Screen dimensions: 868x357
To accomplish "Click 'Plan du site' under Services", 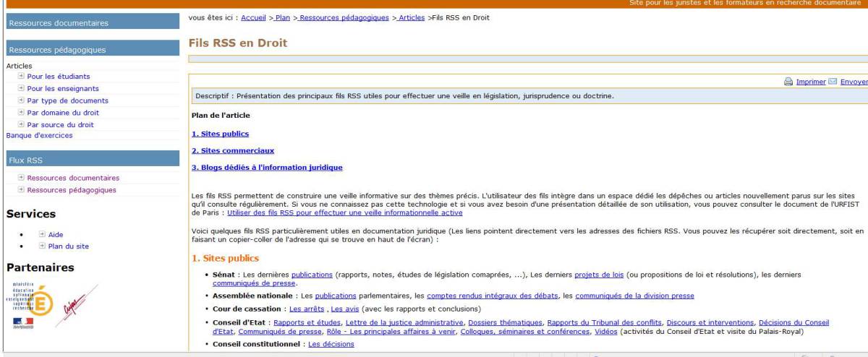I will point(68,246).
